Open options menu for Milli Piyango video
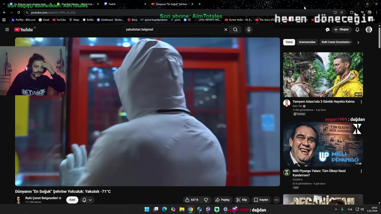Screen dimensions: 381x214 361,171
